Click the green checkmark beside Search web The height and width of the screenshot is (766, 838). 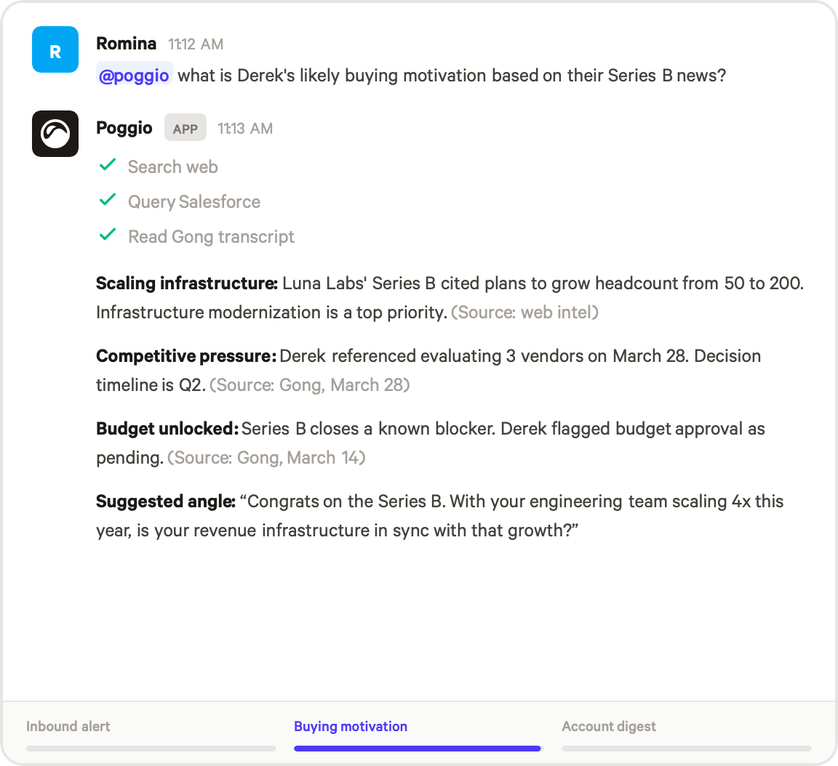pos(108,166)
